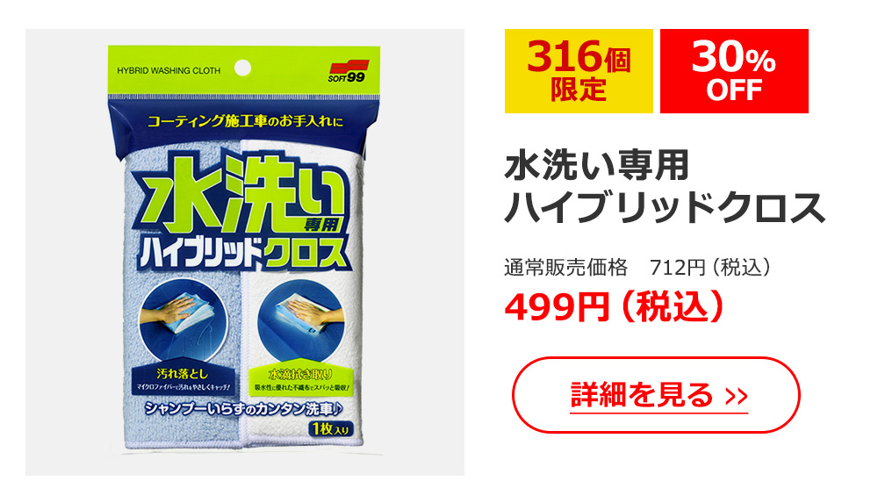The height and width of the screenshot is (503, 878).
Task: Click the 汚れ落とし circular photo on the package
Action: click(182, 319)
